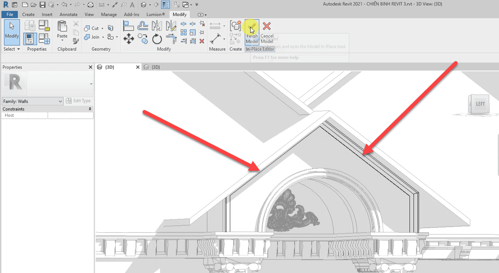
Task: Open the Array tool
Action: pyautogui.click(x=184, y=32)
